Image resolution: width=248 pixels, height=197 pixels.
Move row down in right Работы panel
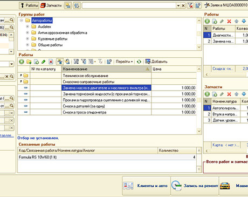click(244, 22)
